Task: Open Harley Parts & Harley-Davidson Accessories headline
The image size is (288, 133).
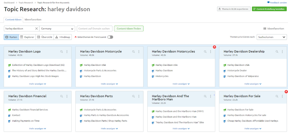Action: point(106,115)
